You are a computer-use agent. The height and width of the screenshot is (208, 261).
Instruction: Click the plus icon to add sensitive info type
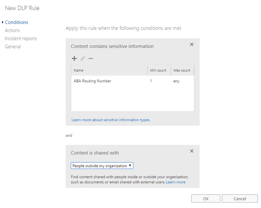74,58
